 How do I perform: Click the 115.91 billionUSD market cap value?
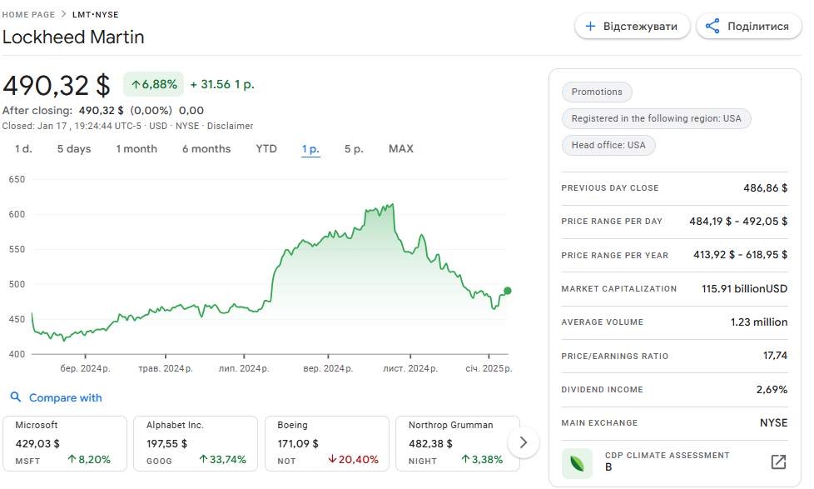point(744,289)
